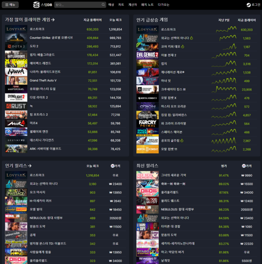Click the flame icon beside 코어 키퍼 데모
Image resolution: width=262 pixels, height=264 pixels.
click(x=183, y=46)
